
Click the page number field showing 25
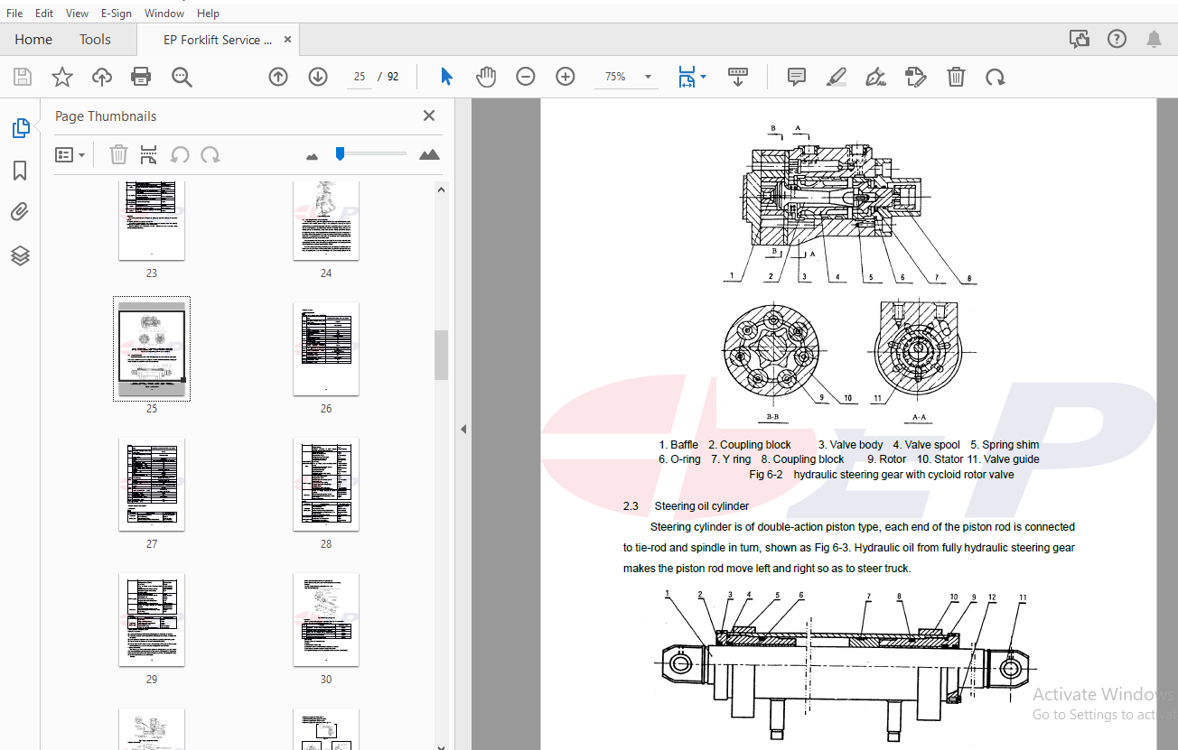pos(360,77)
